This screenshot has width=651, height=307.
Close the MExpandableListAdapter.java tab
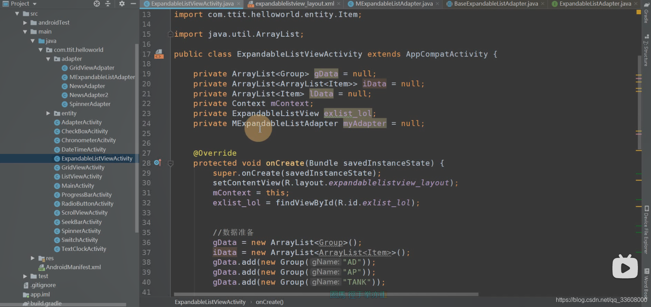(437, 4)
